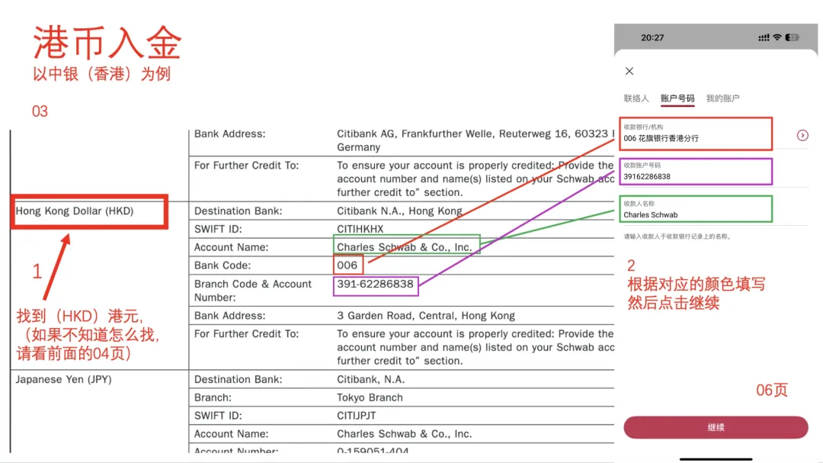Click HKD Account Name Charles Schwab & Co., Inc.
This screenshot has height=463, width=823.
404,247
